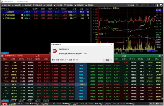164x106 pixels.
Task: Click the info "i" icon
Action: (157, 5)
